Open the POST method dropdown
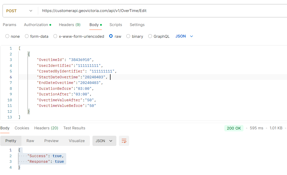The image size is (287, 175). (x=19, y=11)
